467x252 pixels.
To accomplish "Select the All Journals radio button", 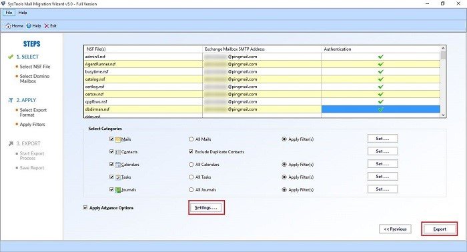I will pyautogui.click(x=191, y=190).
